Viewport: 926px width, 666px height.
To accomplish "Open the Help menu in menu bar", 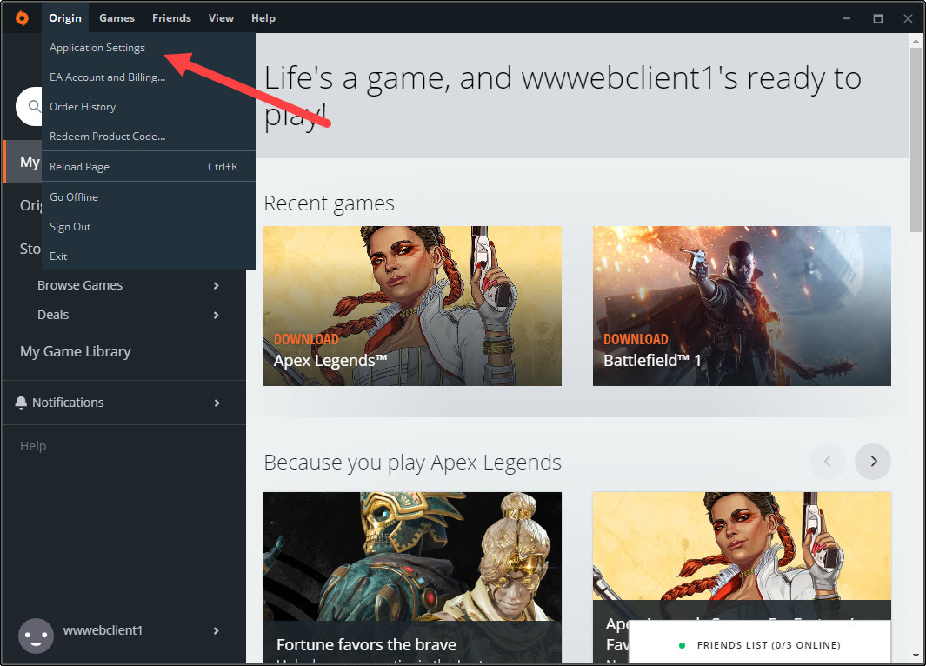I will click(263, 18).
